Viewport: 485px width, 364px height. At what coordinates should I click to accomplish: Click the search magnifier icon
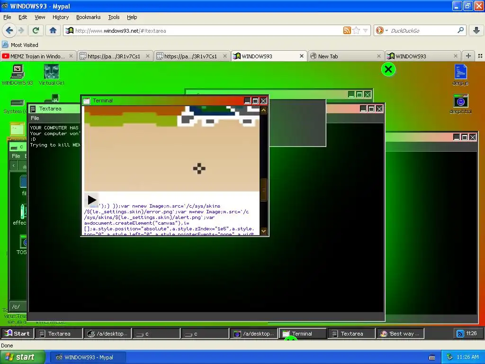coord(460,30)
